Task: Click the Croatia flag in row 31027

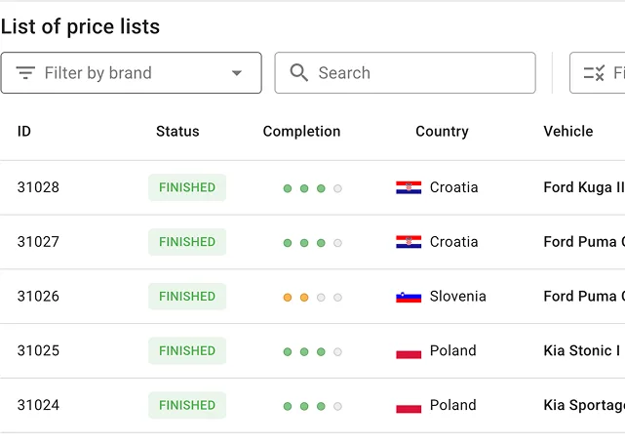Action: (x=409, y=242)
